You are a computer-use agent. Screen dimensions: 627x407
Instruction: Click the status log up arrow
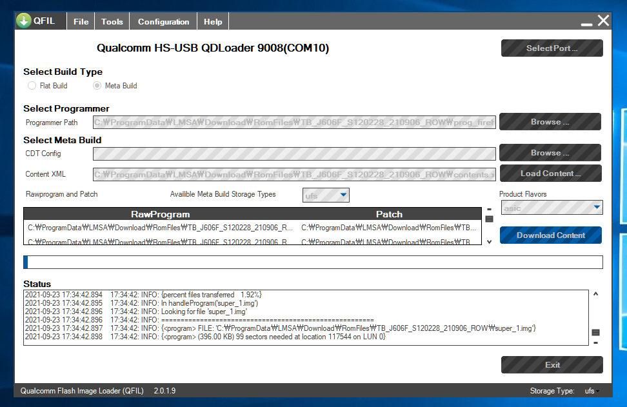click(596, 294)
